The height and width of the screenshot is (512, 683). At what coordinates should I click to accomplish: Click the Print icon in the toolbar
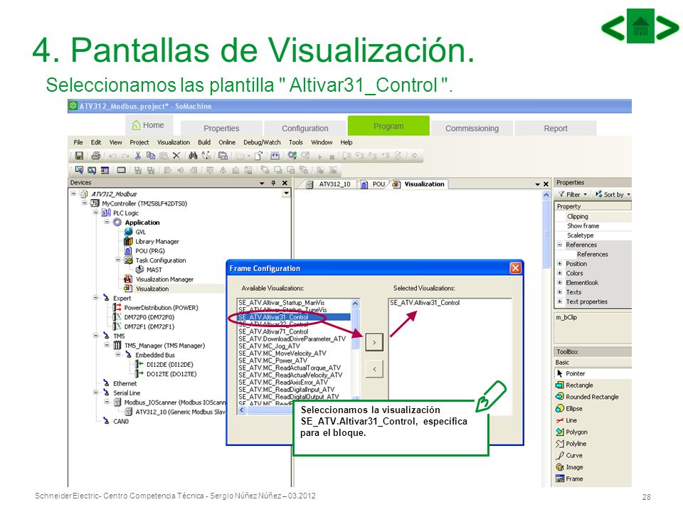pyautogui.click(x=96, y=156)
